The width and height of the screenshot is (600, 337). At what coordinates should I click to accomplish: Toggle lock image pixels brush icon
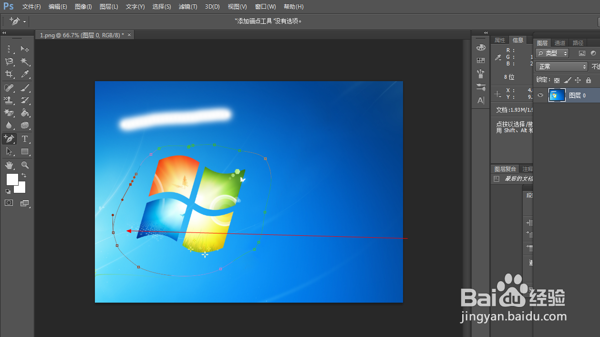pos(567,80)
